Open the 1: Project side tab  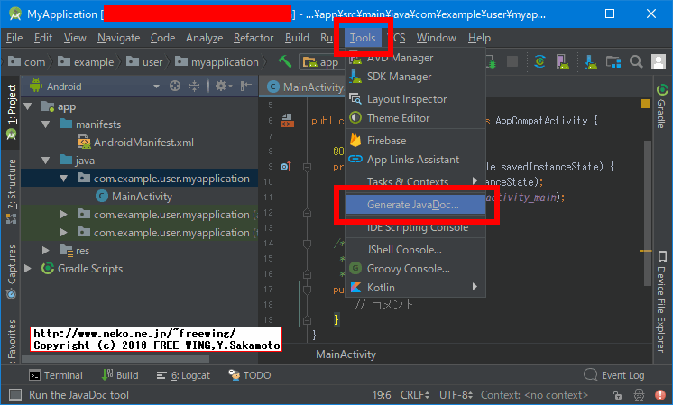tap(12, 112)
